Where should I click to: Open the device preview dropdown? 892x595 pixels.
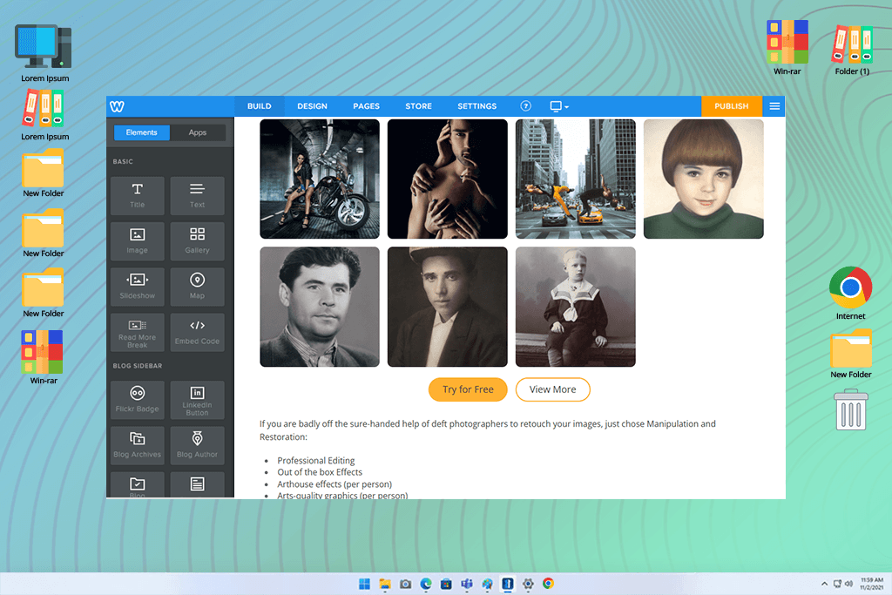click(x=559, y=105)
